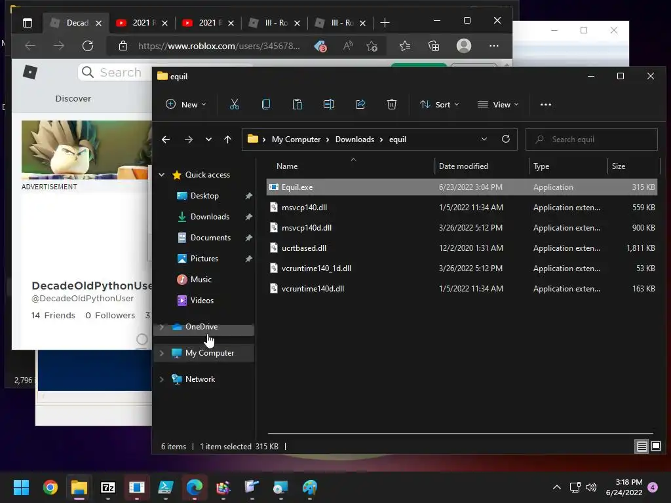Open Edge Collections icon
This screenshot has width=671, height=503.
tap(434, 46)
